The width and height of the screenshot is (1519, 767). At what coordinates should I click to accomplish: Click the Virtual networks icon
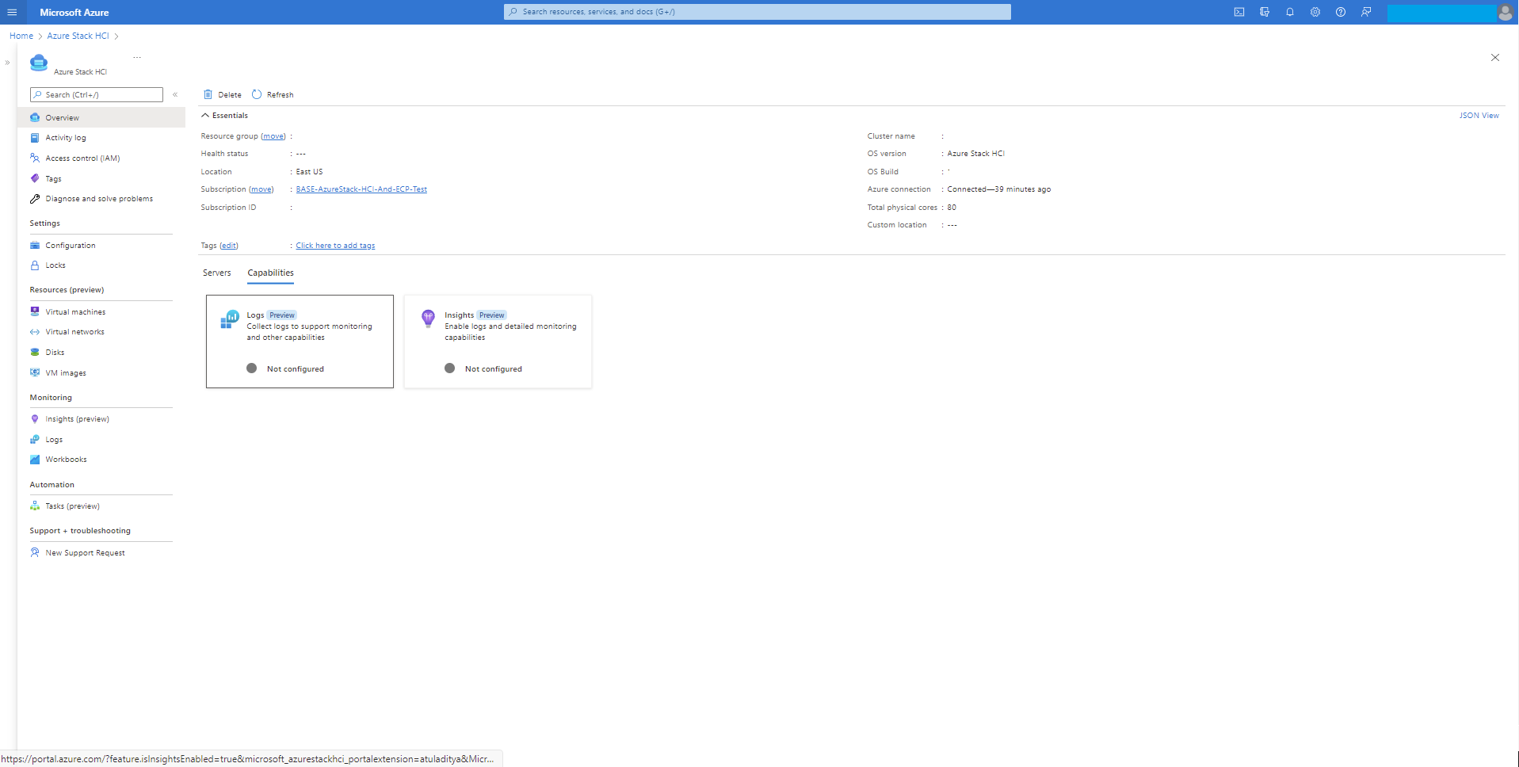[x=35, y=332]
